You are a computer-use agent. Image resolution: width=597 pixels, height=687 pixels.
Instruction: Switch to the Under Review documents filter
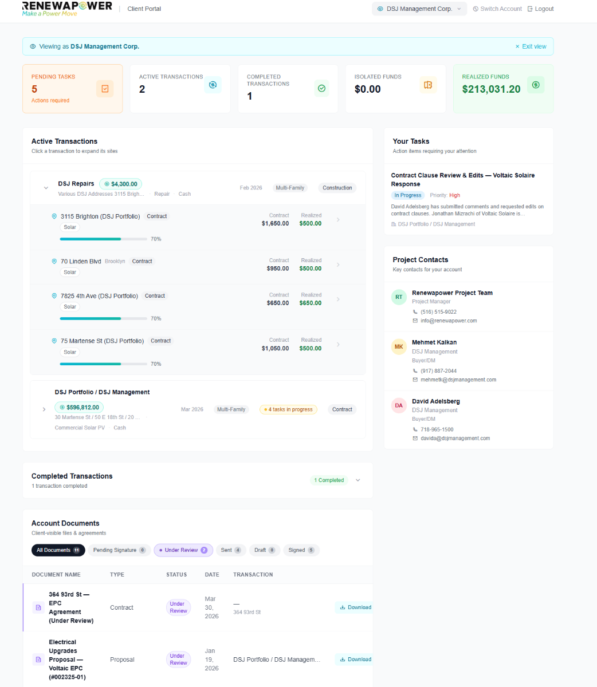183,550
